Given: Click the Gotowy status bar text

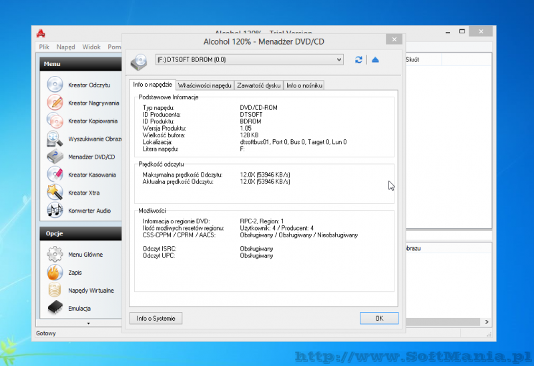Looking at the screenshot, I should tap(46, 333).
